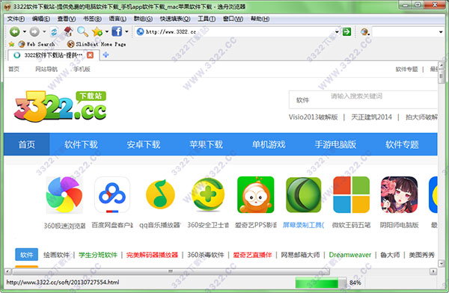Open the 文件(F) menu
The image size is (449, 293).
(x=16, y=19)
